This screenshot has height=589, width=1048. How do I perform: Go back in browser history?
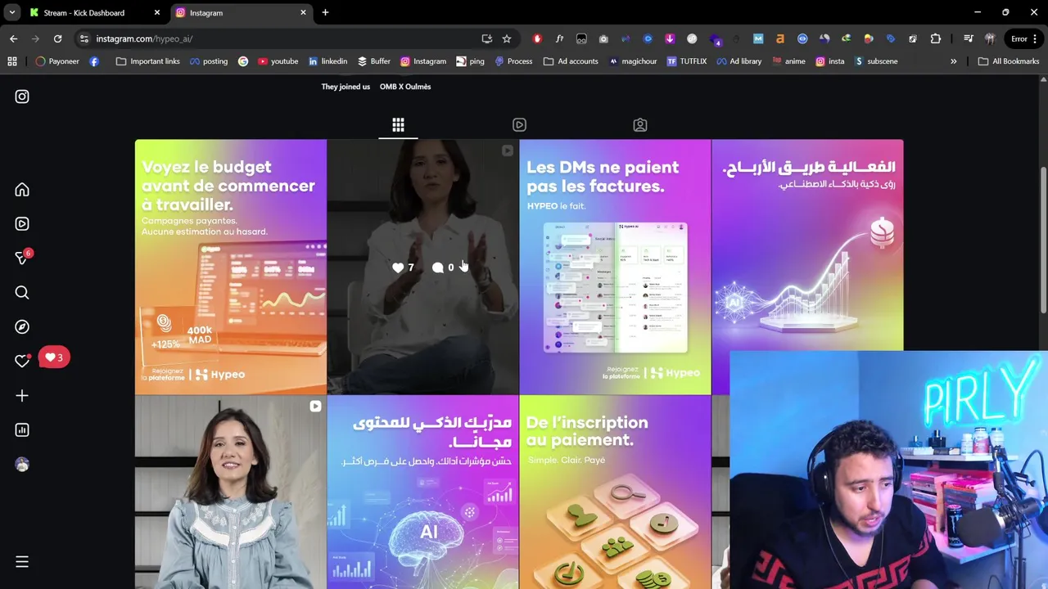pos(14,38)
